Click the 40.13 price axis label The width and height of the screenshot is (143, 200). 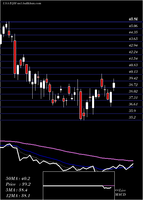(133, 71)
